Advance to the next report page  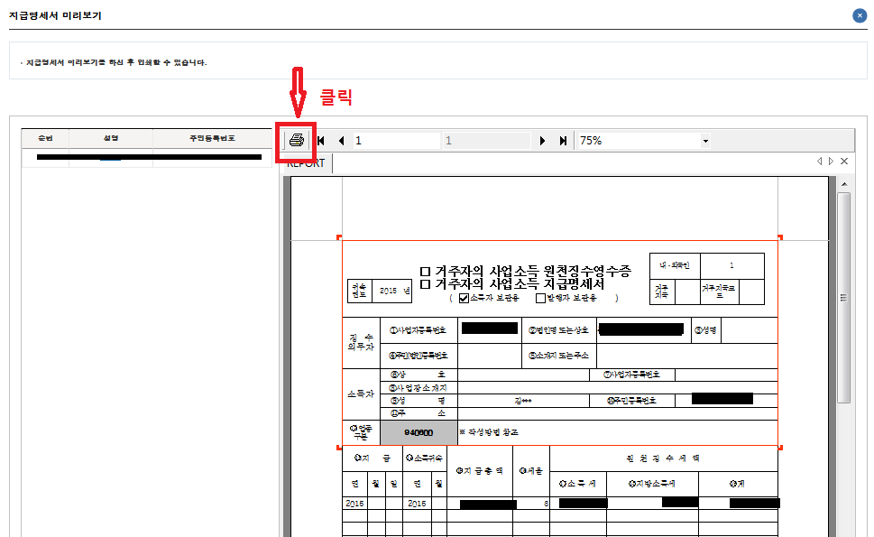coord(542,141)
